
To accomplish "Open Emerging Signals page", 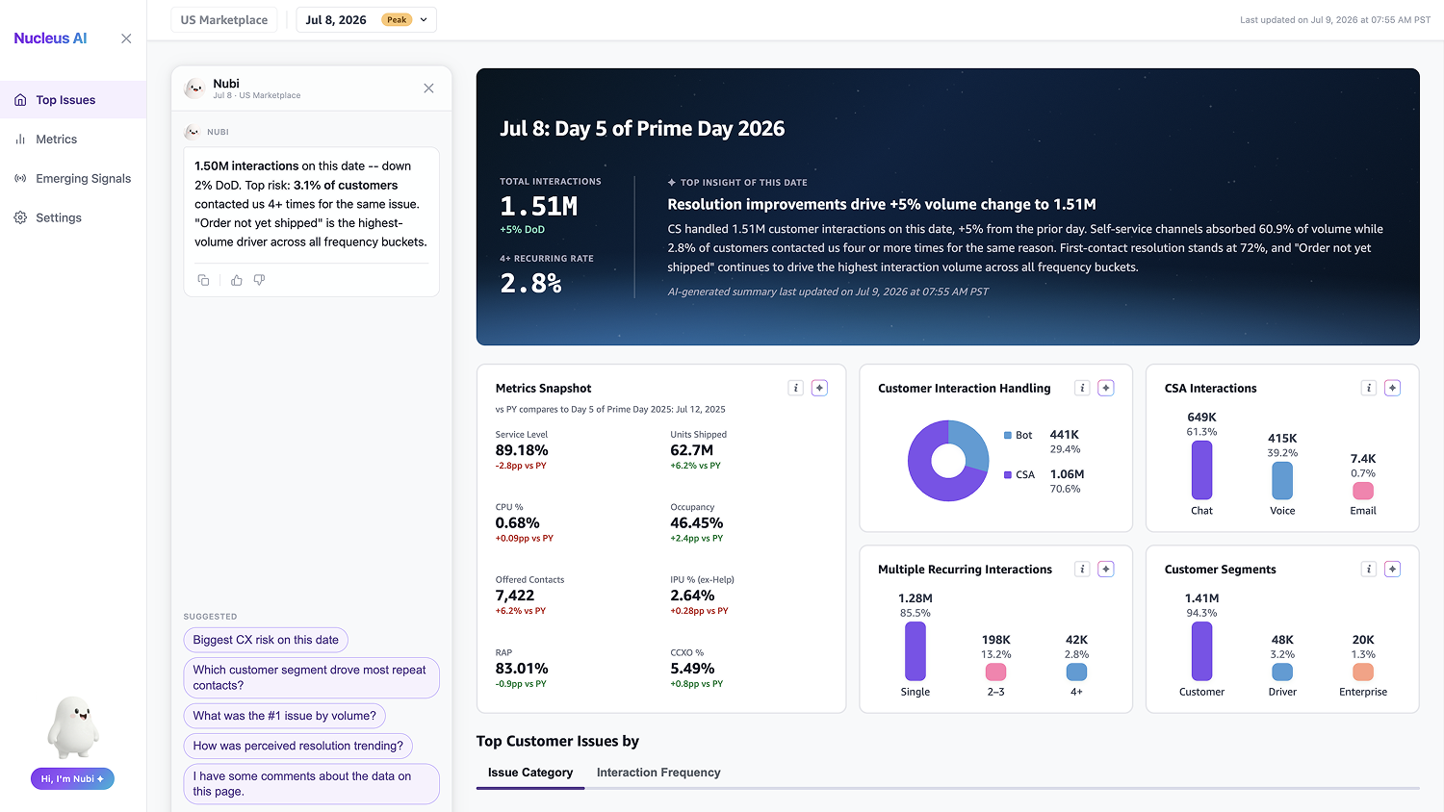I will tap(73, 179).
